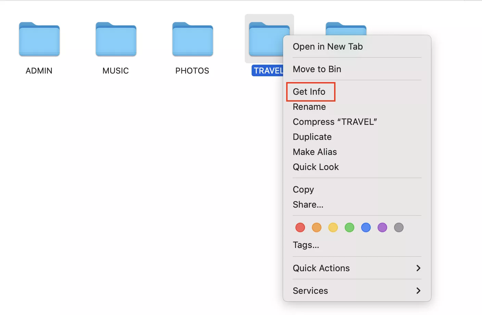
Task: Apply the blue tag color
Action: pyautogui.click(x=366, y=227)
